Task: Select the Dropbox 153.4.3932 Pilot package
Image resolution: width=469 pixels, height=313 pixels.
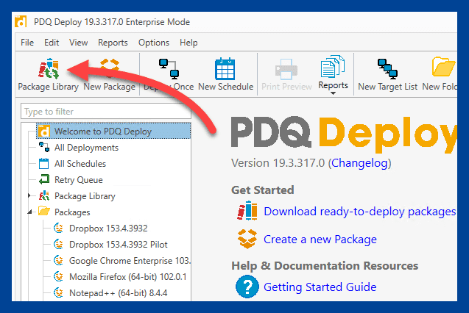Action: point(119,245)
